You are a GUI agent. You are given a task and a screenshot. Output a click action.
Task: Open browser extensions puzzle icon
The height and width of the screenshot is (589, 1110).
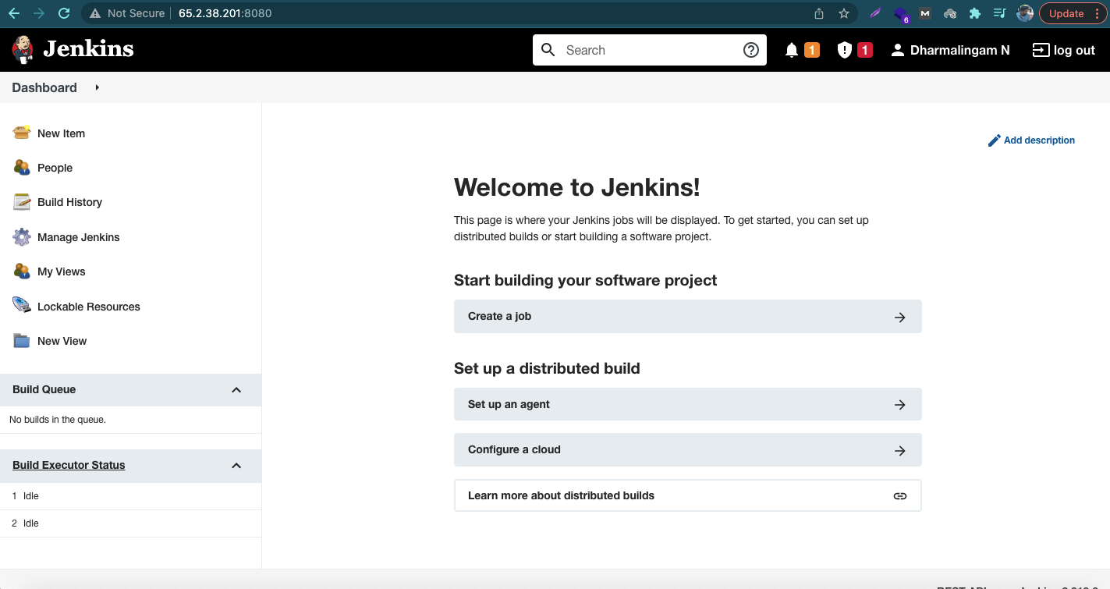974,13
